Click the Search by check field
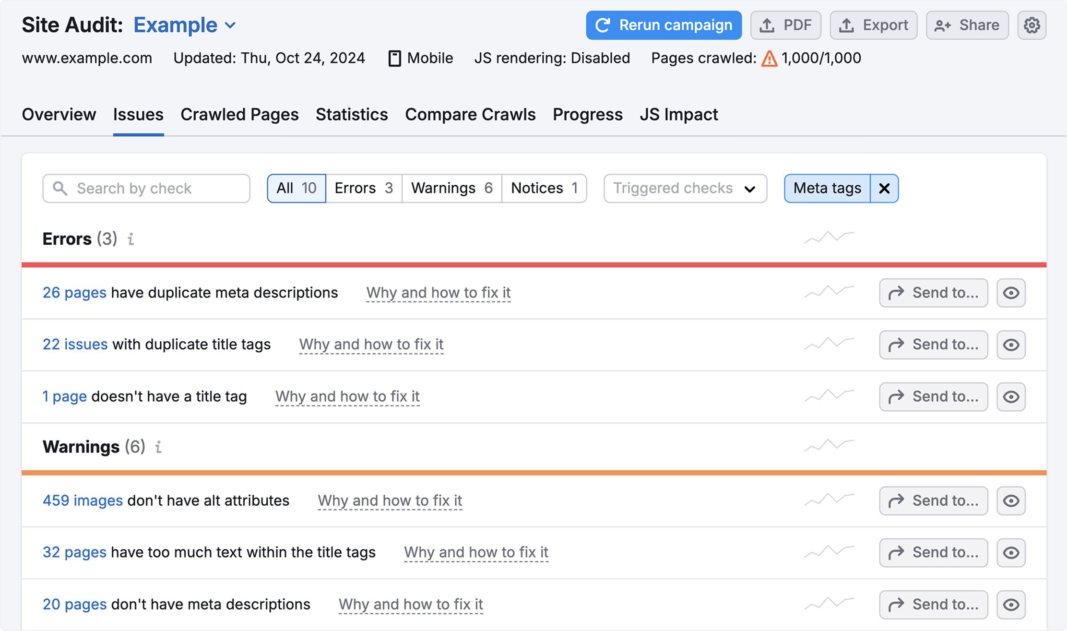 tap(146, 189)
